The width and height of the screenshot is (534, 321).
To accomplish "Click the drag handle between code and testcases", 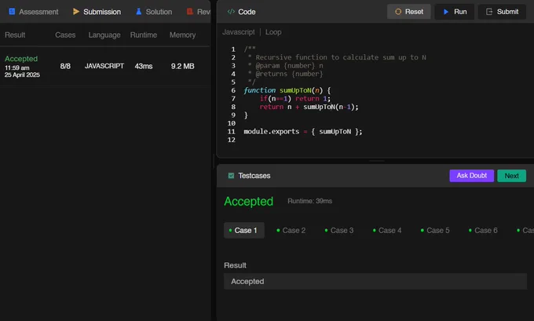I will (x=377, y=161).
